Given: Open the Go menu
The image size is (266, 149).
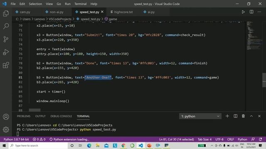Looking at the screenshot, I should tap(59, 4).
